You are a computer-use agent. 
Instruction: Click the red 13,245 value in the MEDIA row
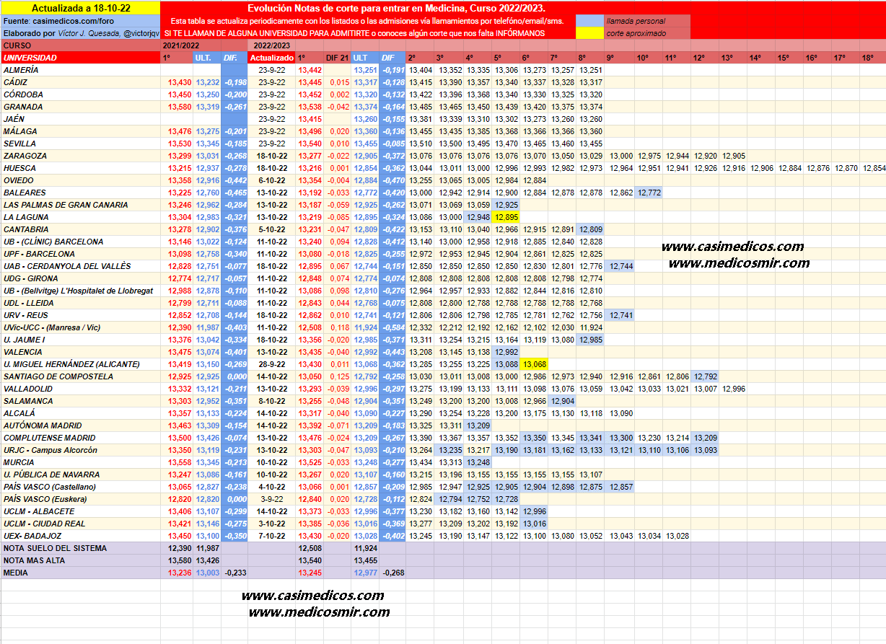click(310, 573)
